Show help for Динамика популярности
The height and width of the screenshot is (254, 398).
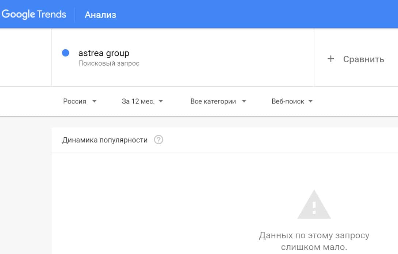pos(158,140)
